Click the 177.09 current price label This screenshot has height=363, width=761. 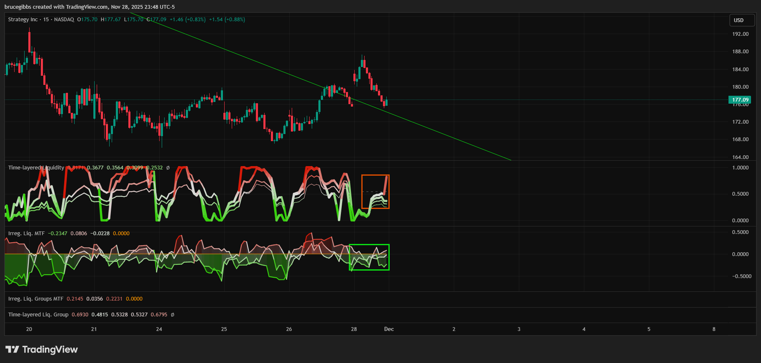tap(740, 100)
